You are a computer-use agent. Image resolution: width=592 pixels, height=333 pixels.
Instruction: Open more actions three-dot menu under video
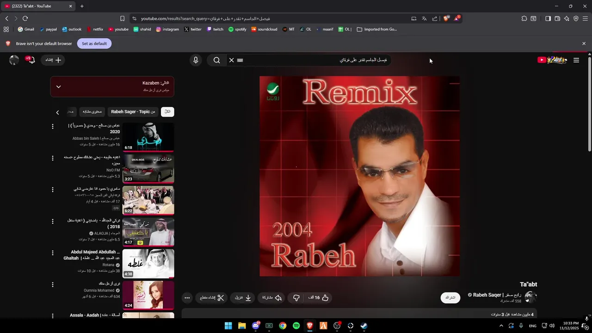point(187,298)
